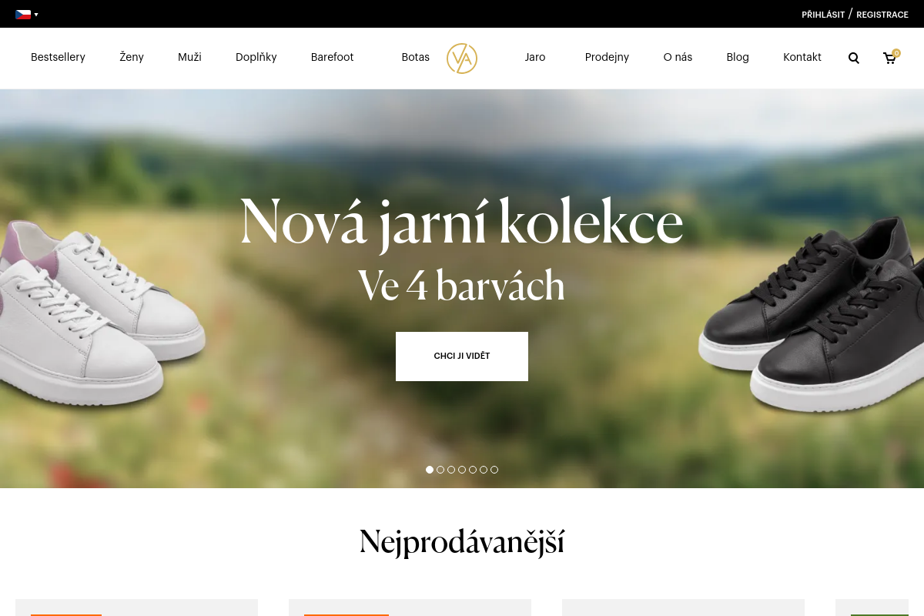This screenshot has height=616, width=924.
Task: Select the first carousel slide dot
Action: 430,470
